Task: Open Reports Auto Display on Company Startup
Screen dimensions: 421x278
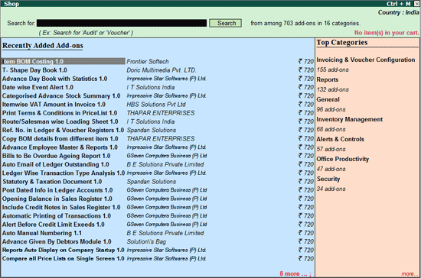Action: pyautogui.click(x=64, y=250)
